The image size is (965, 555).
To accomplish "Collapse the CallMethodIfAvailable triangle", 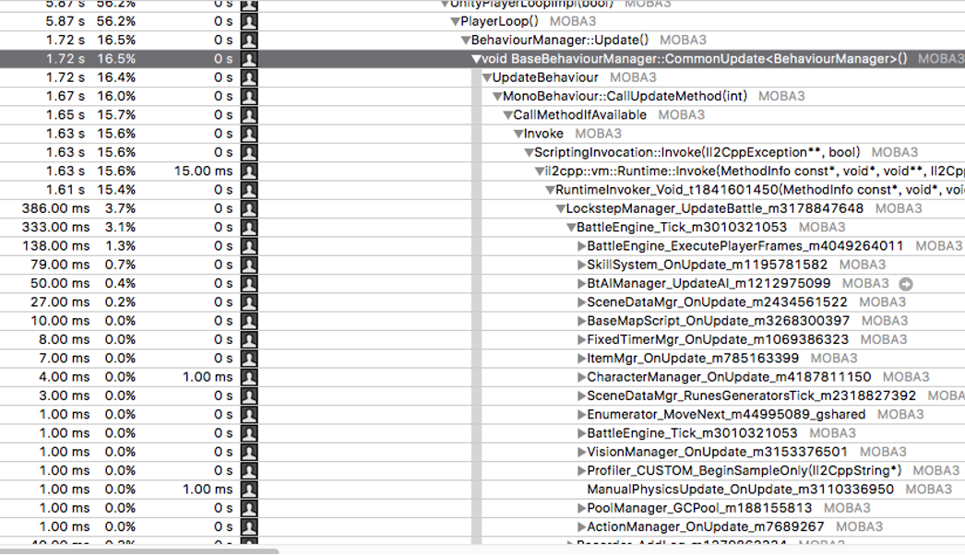I will pyautogui.click(x=507, y=115).
